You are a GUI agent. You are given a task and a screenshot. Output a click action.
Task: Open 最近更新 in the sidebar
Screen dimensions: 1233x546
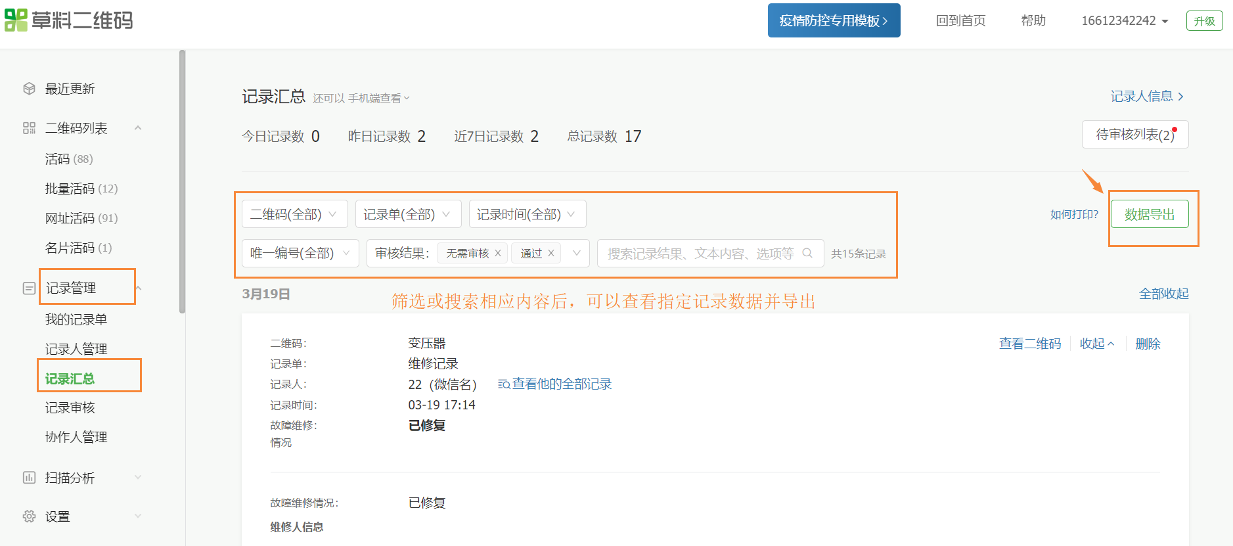[70, 89]
